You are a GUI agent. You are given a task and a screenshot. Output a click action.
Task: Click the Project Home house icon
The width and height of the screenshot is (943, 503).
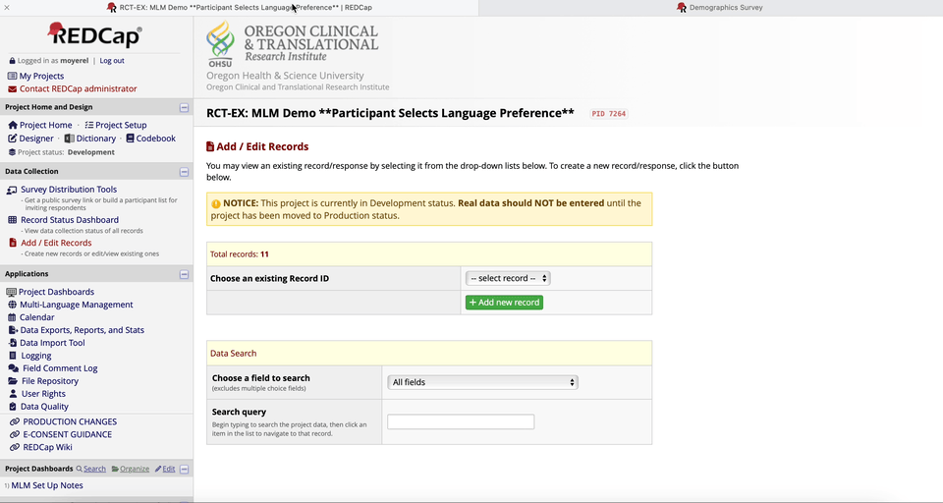click(x=13, y=125)
